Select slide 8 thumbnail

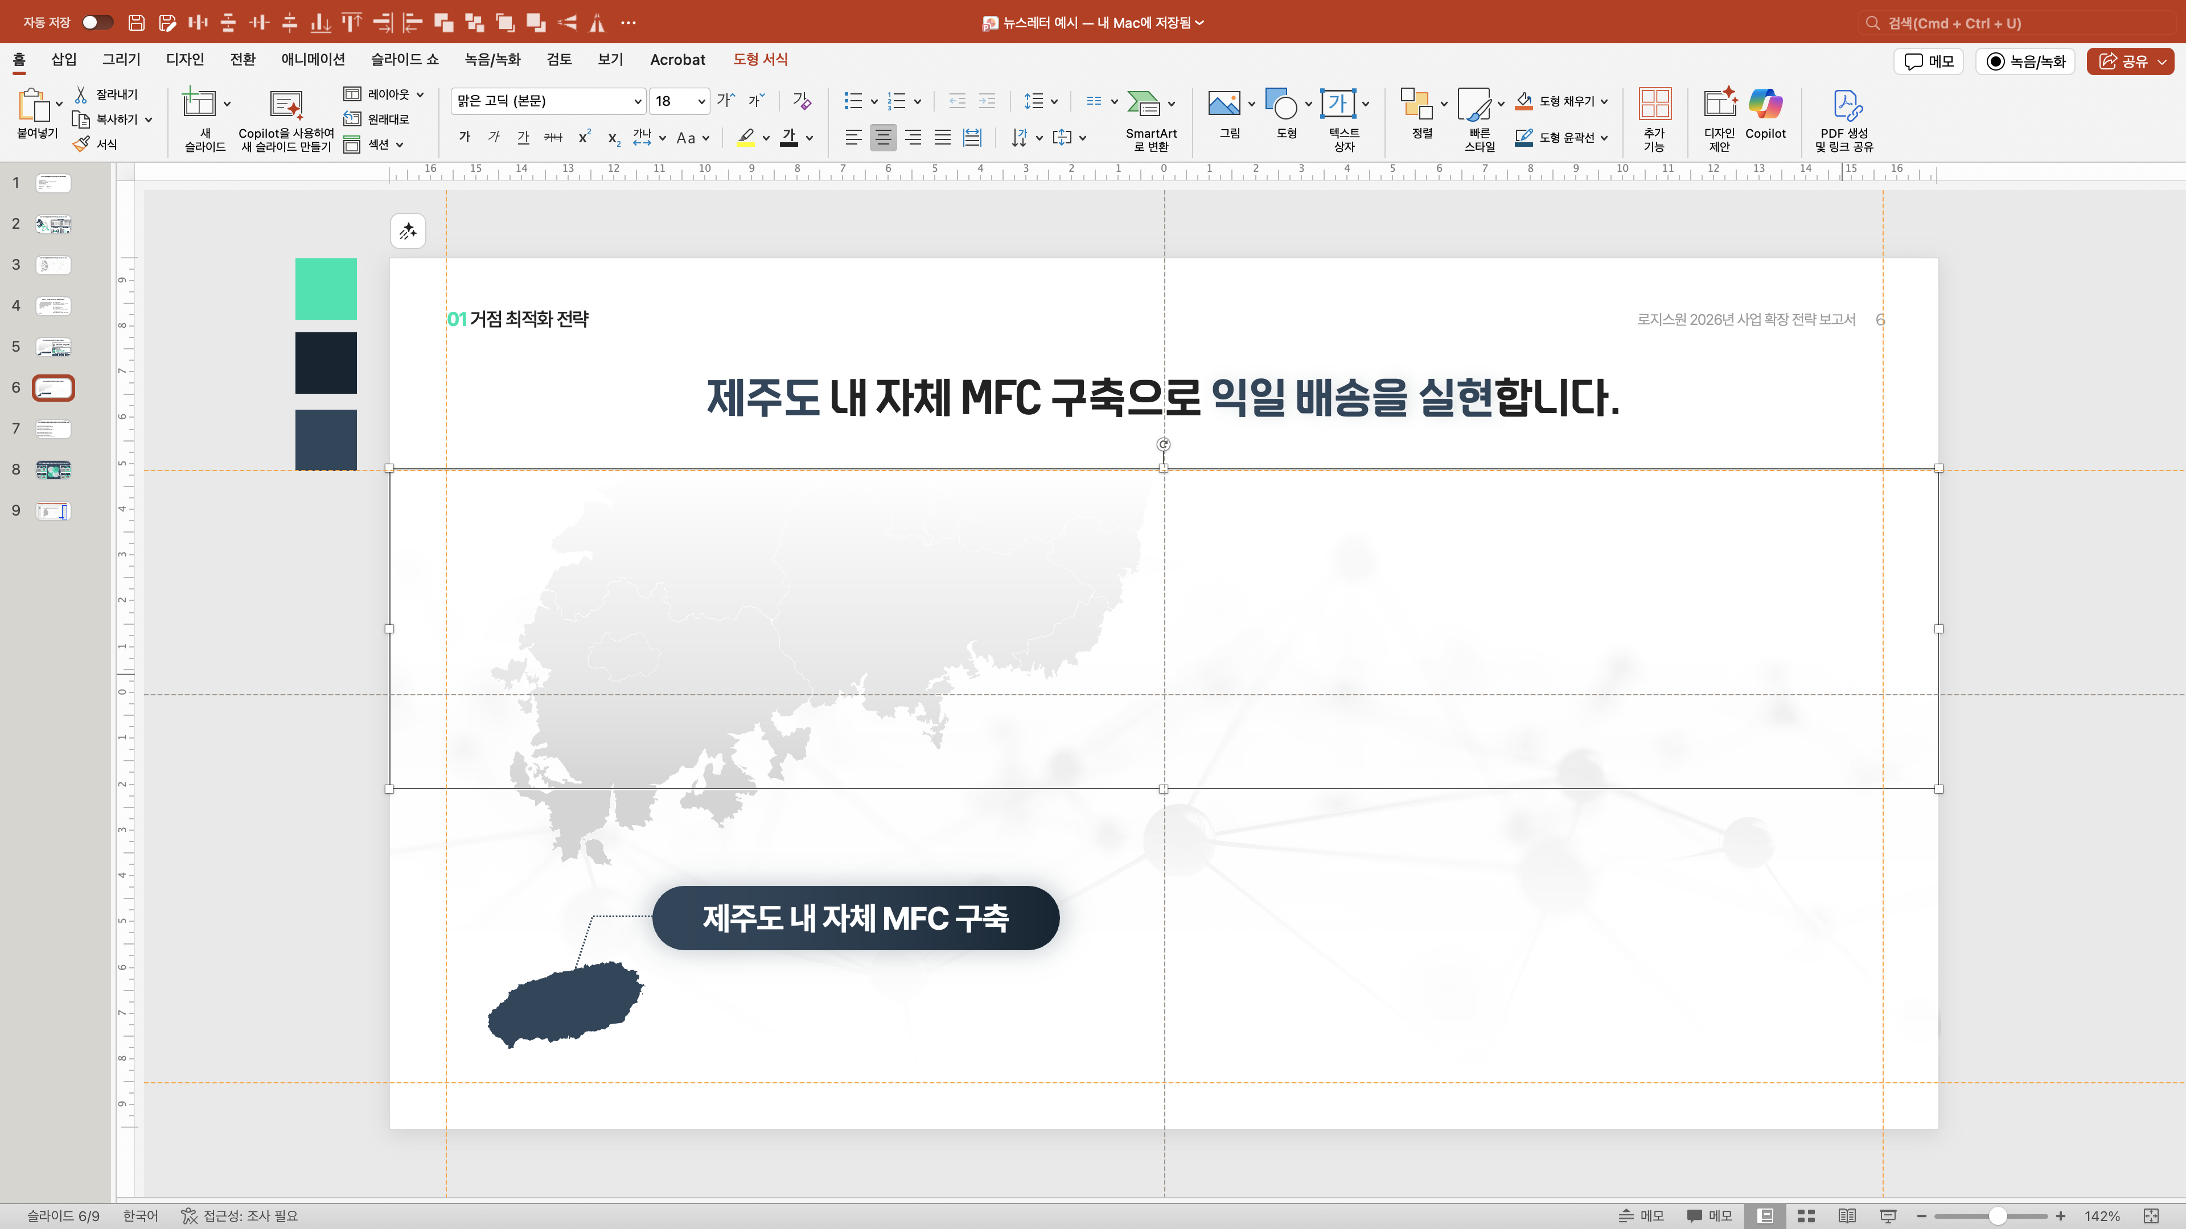coord(54,470)
